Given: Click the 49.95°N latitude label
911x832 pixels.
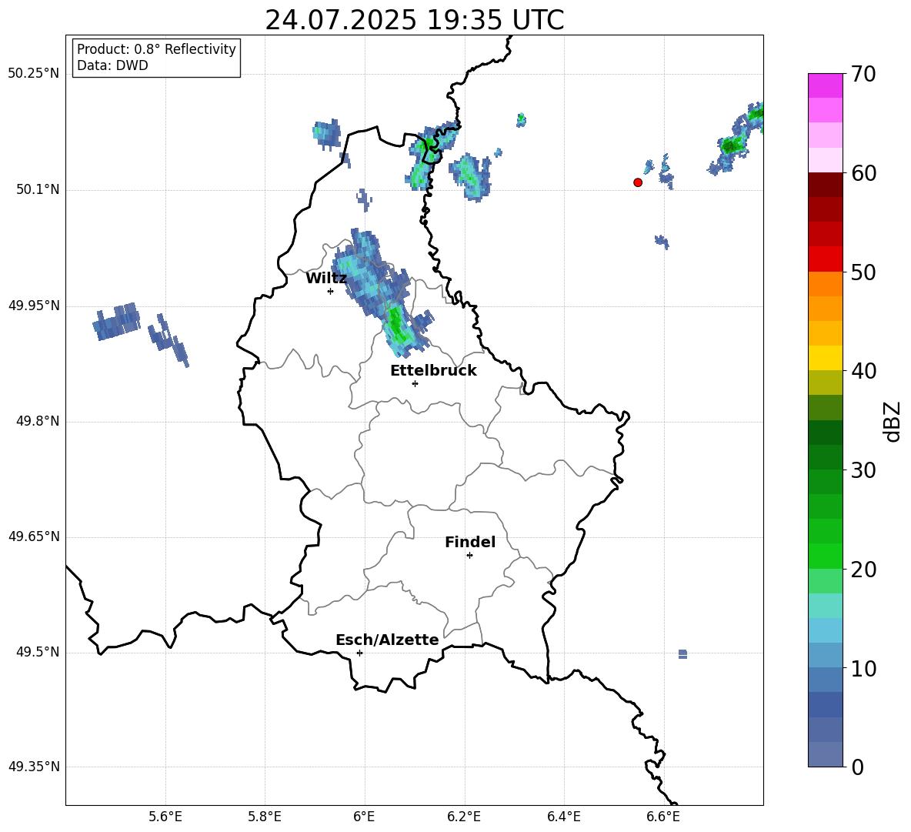Looking at the screenshot, I should (x=34, y=306).
